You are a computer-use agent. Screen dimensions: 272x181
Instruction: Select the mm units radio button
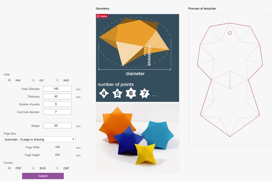(x=9, y=80)
